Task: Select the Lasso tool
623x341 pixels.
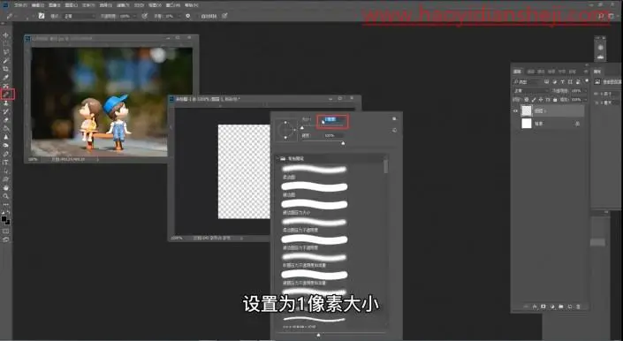Action: (x=5, y=52)
